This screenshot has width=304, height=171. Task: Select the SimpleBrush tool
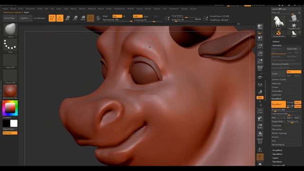(x=279, y=34)
